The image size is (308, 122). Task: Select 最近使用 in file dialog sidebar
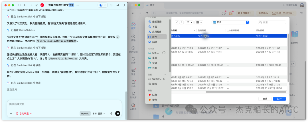pyautogui.click(x=157, y=22)
